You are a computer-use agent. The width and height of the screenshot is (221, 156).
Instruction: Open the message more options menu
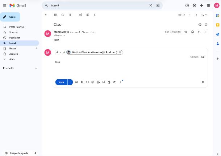206,32
